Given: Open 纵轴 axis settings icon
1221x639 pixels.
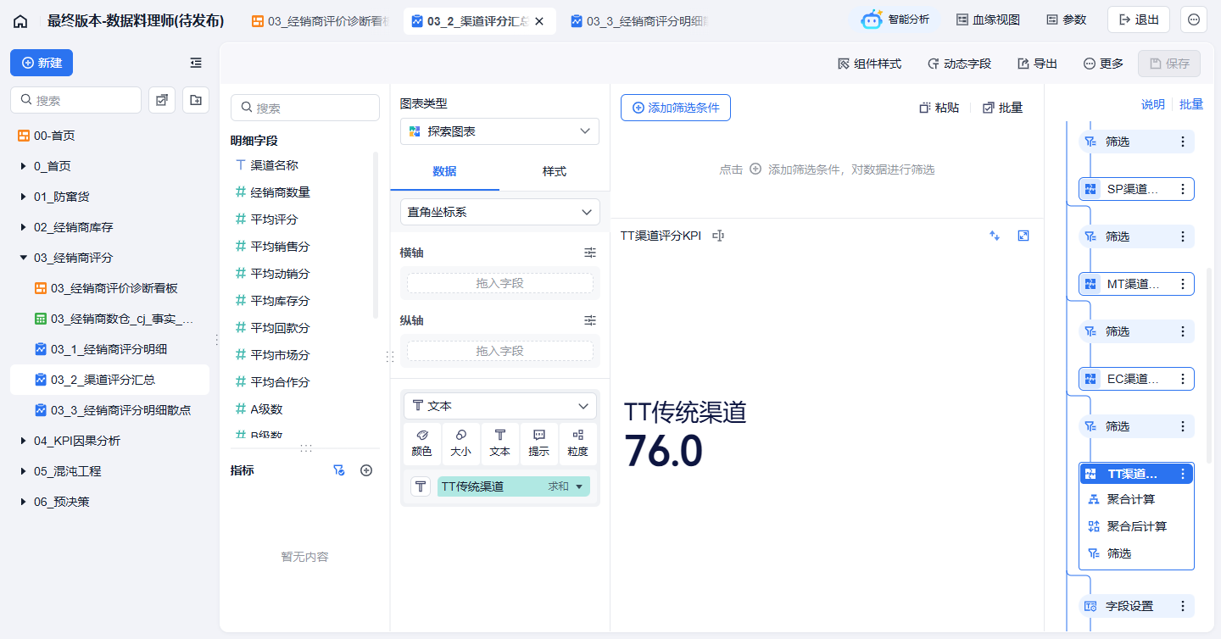Looking at the screenshot, I should (x=590, y=320).
